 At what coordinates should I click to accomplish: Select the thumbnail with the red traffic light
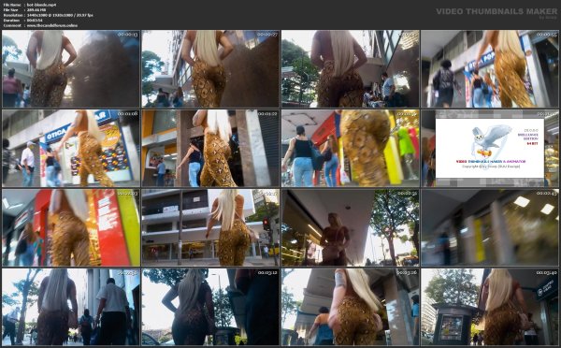[210, 227]
